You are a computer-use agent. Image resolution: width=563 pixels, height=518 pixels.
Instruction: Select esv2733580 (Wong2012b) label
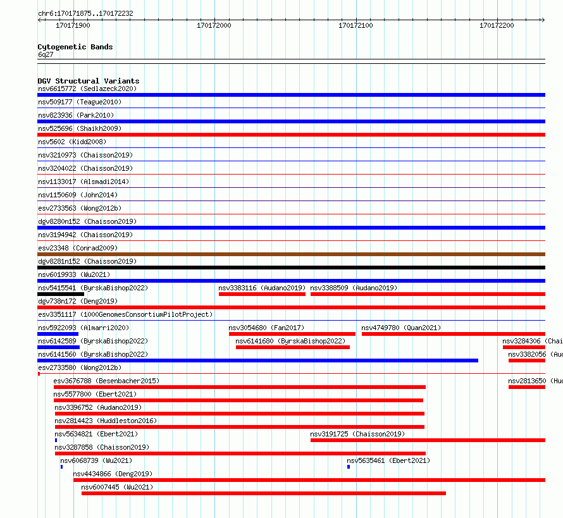tap(80, 367)
